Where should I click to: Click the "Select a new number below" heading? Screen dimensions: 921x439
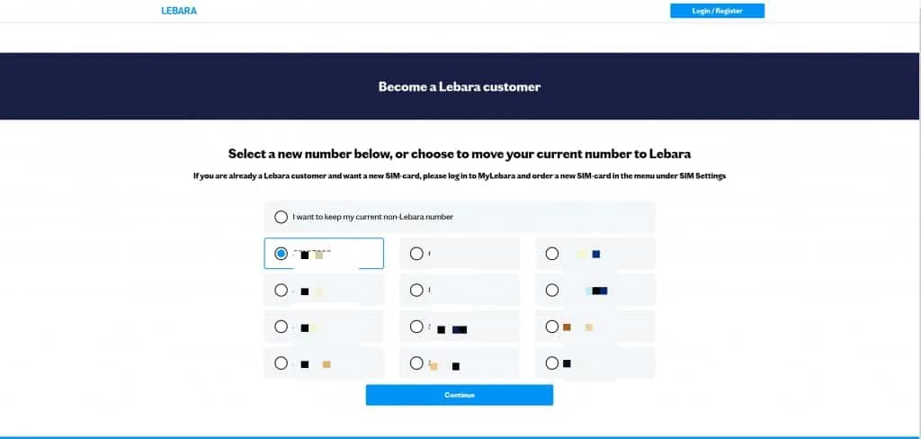460,154
